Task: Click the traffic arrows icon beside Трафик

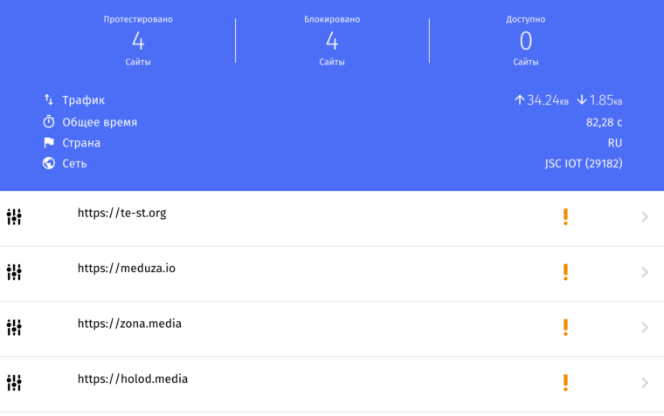Action: (49, 100)
